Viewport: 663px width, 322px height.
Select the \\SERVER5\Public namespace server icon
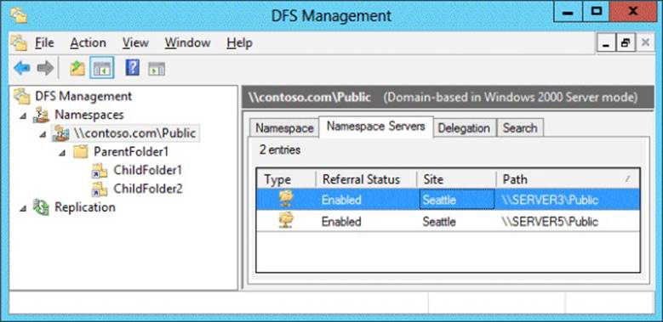[x=286, y=221]
